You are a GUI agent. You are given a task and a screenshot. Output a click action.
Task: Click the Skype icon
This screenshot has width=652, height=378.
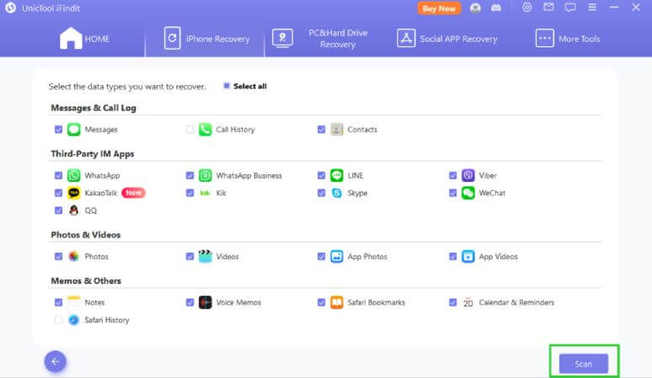[336, 193]
